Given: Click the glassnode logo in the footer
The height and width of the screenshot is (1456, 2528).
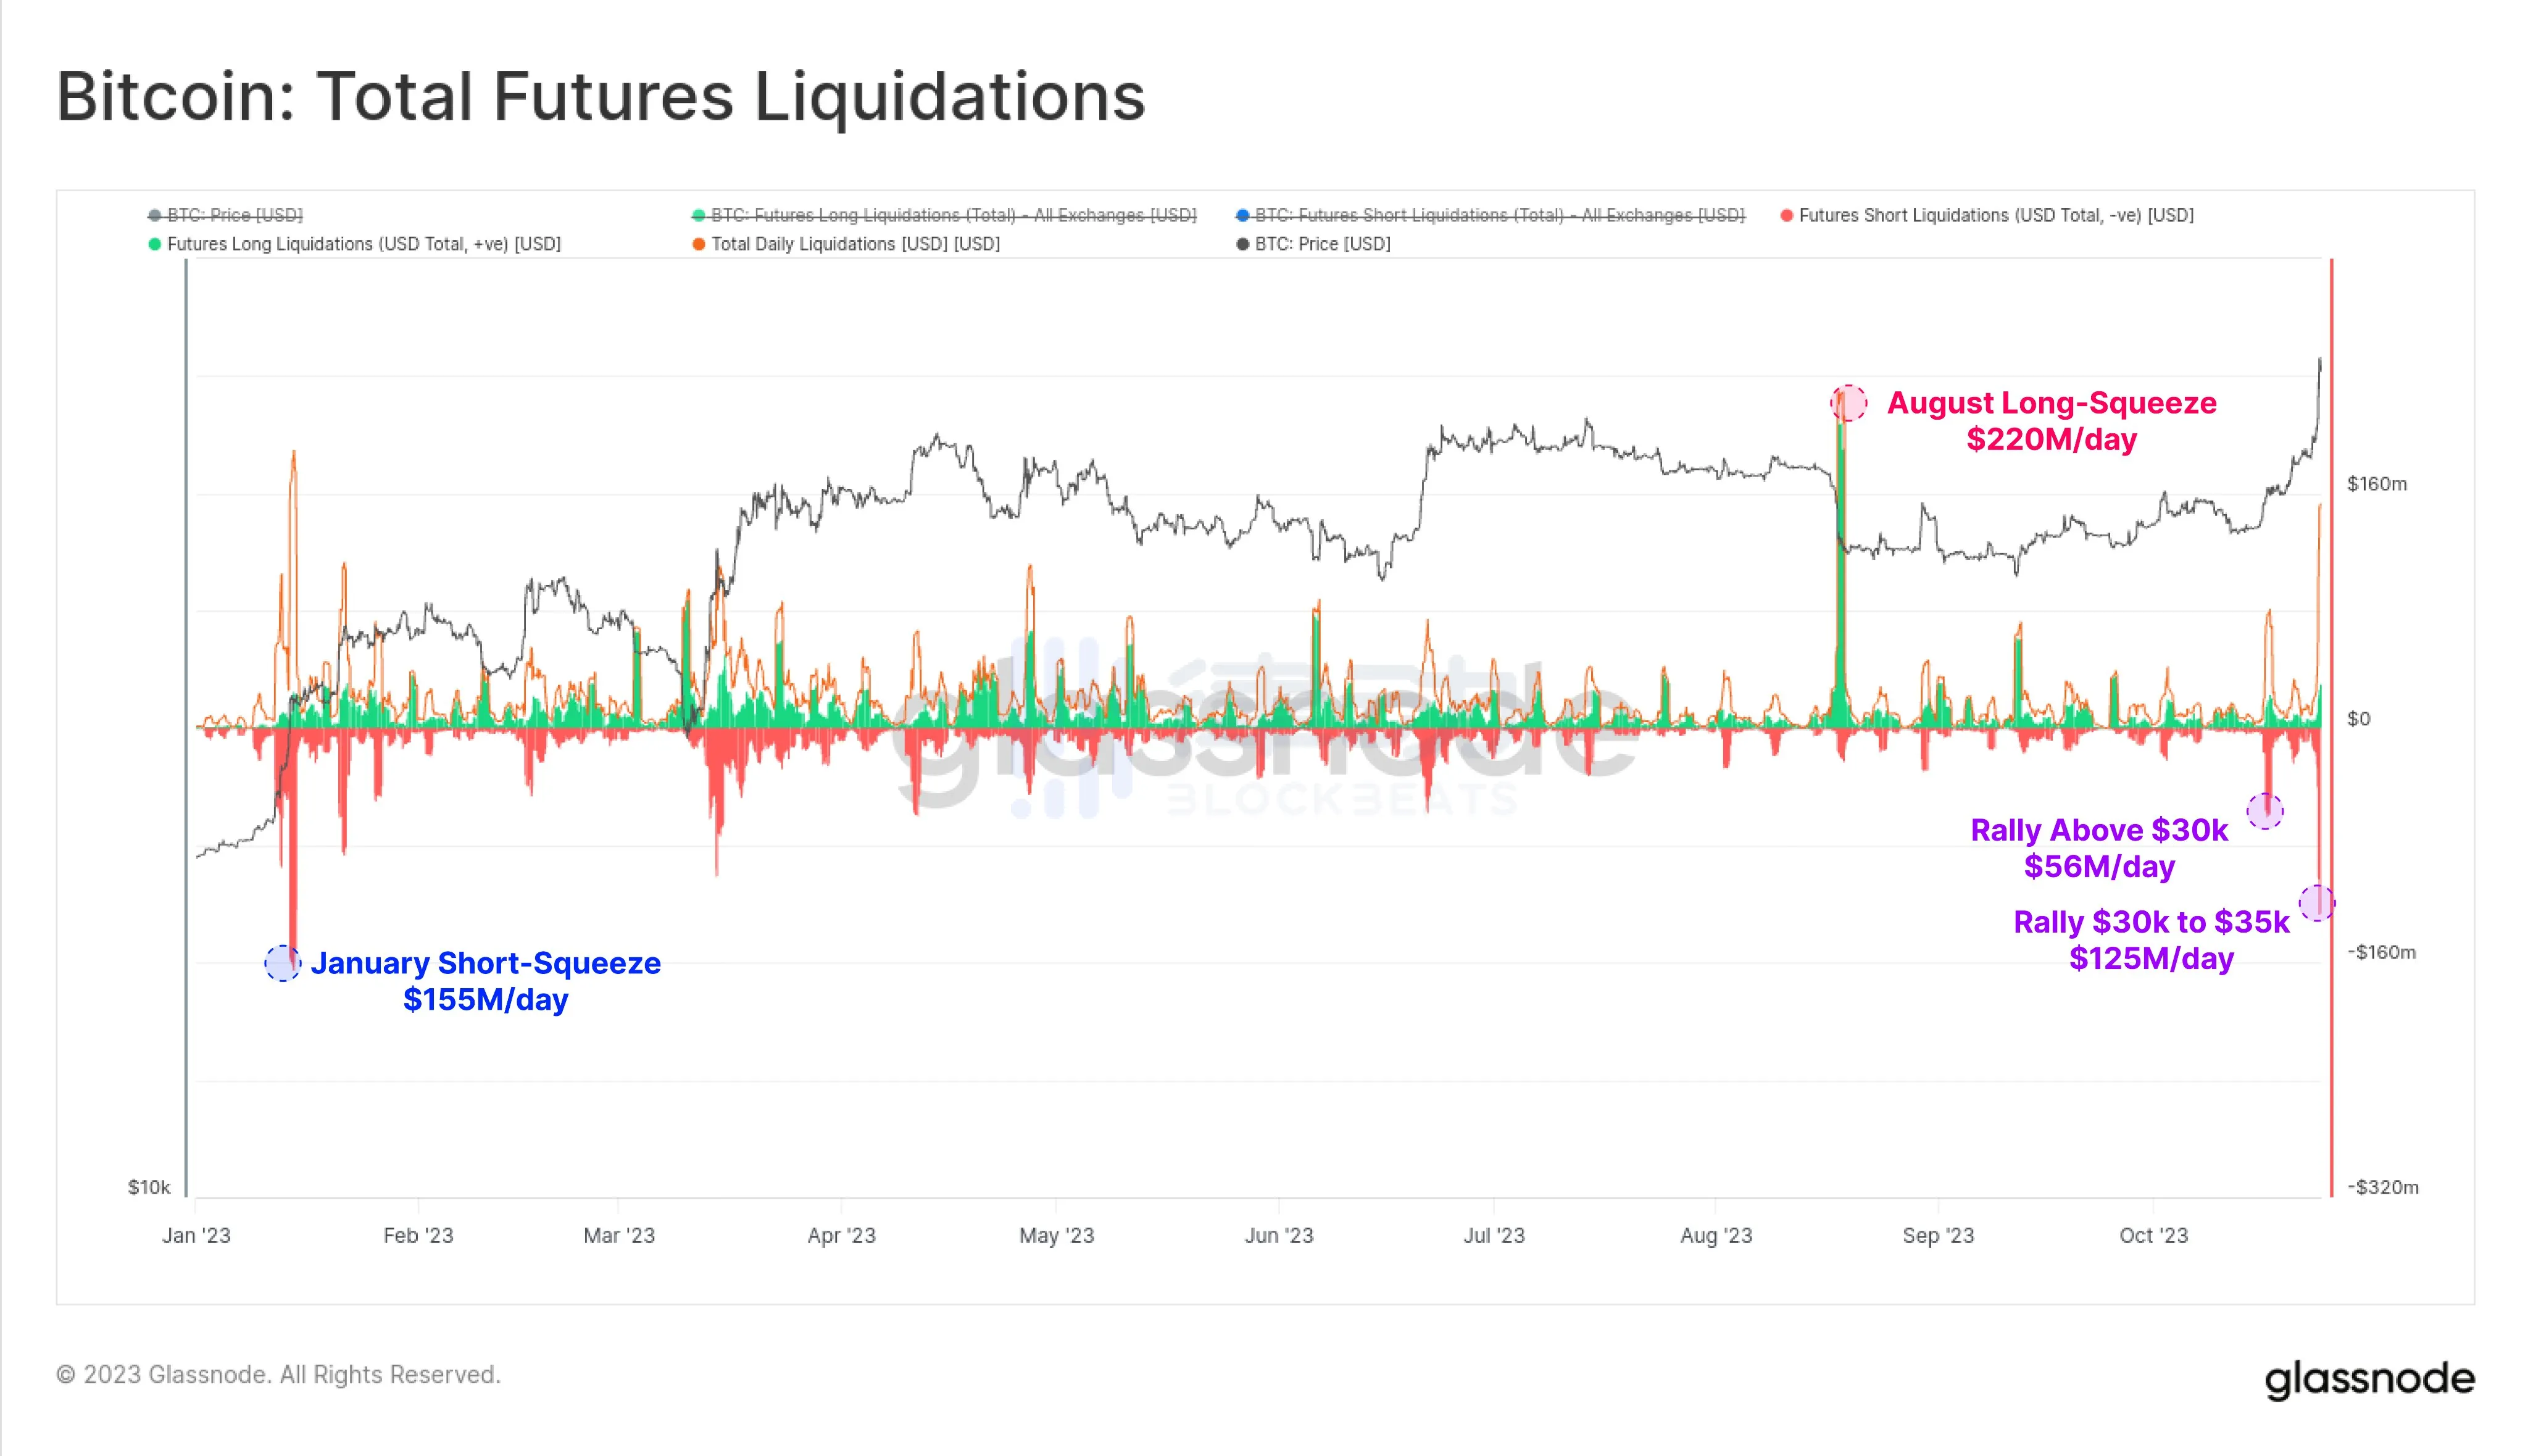Looking at the screenshot, I should (x=2369, y=1379).
